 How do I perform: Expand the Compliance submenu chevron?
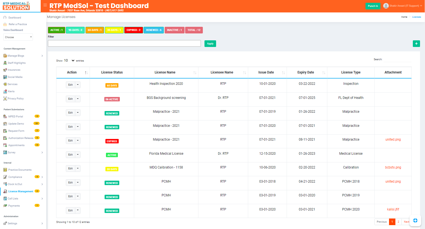42,177
